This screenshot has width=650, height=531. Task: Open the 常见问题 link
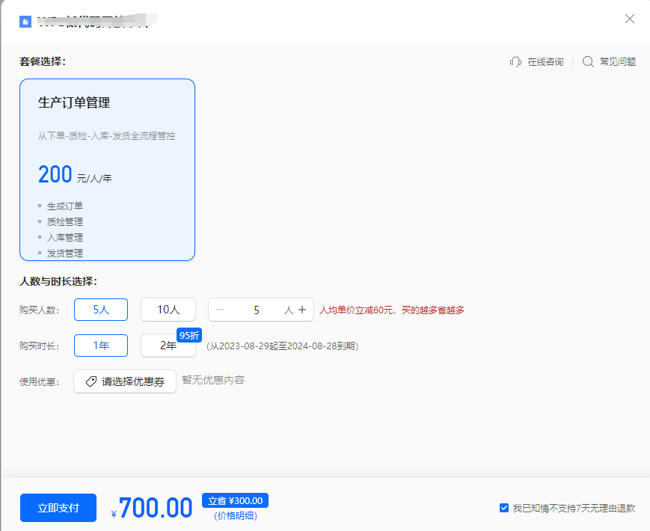(617, 62)
